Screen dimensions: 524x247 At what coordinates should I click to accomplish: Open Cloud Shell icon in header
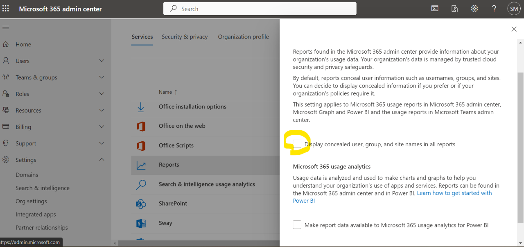tap(435, 9)
